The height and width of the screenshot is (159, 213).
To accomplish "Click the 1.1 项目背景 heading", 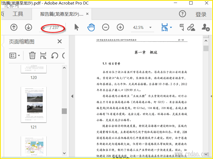I will [x=111, y=64].
